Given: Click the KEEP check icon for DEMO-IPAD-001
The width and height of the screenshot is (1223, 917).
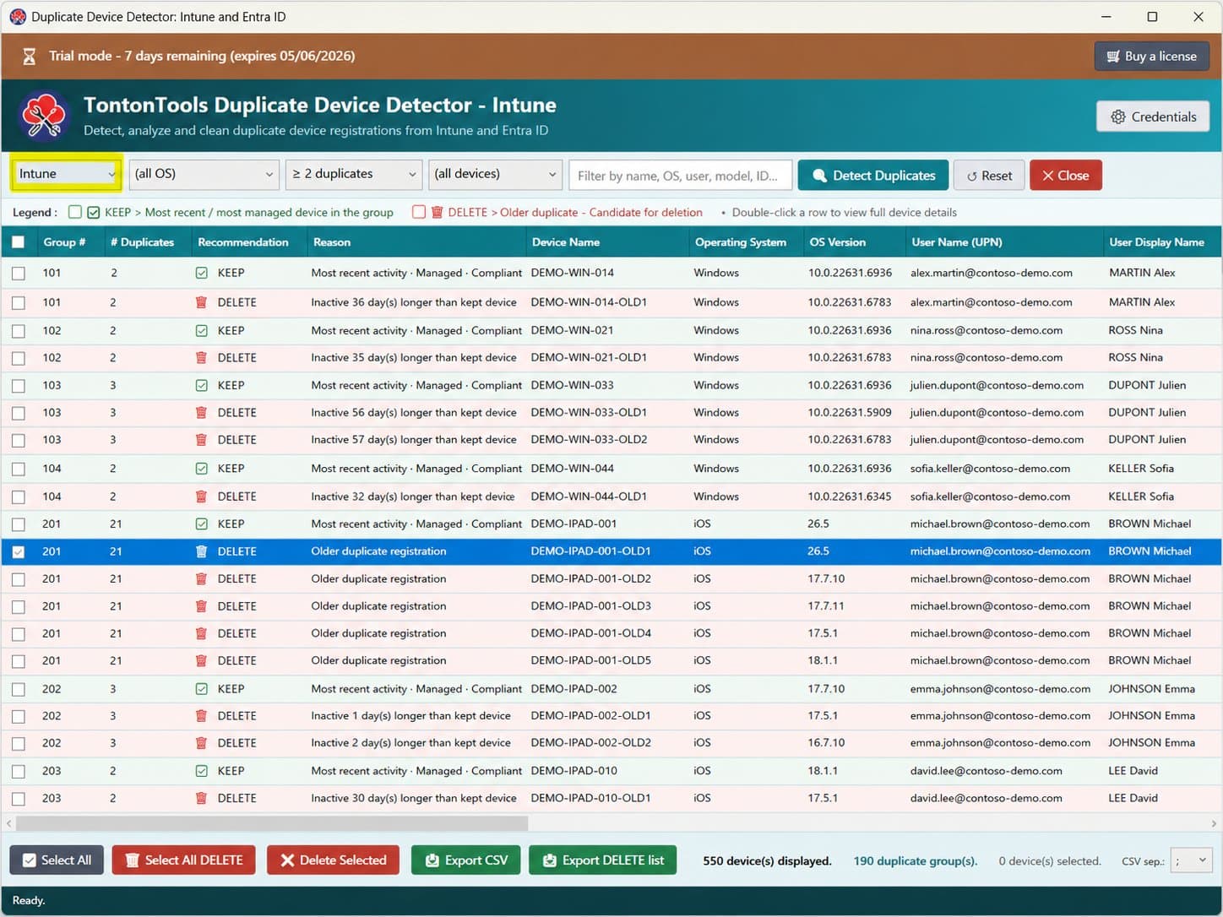Looking at the screenshot, I should tap(201, 524).
